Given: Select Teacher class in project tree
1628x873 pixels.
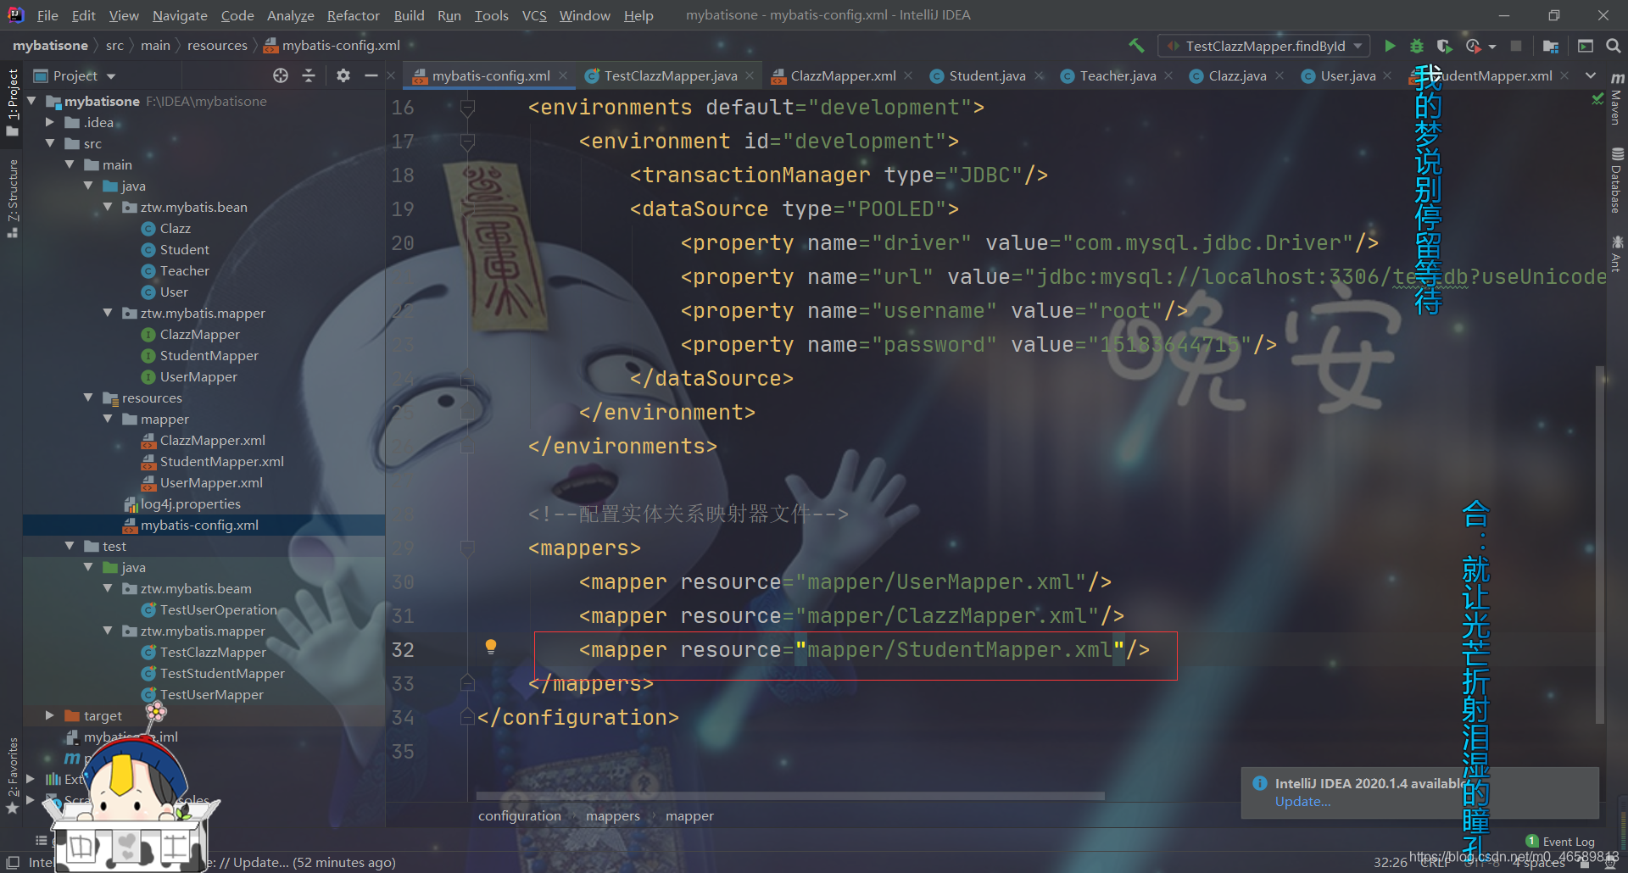Looking at the screenshot, I should (184, 270).
